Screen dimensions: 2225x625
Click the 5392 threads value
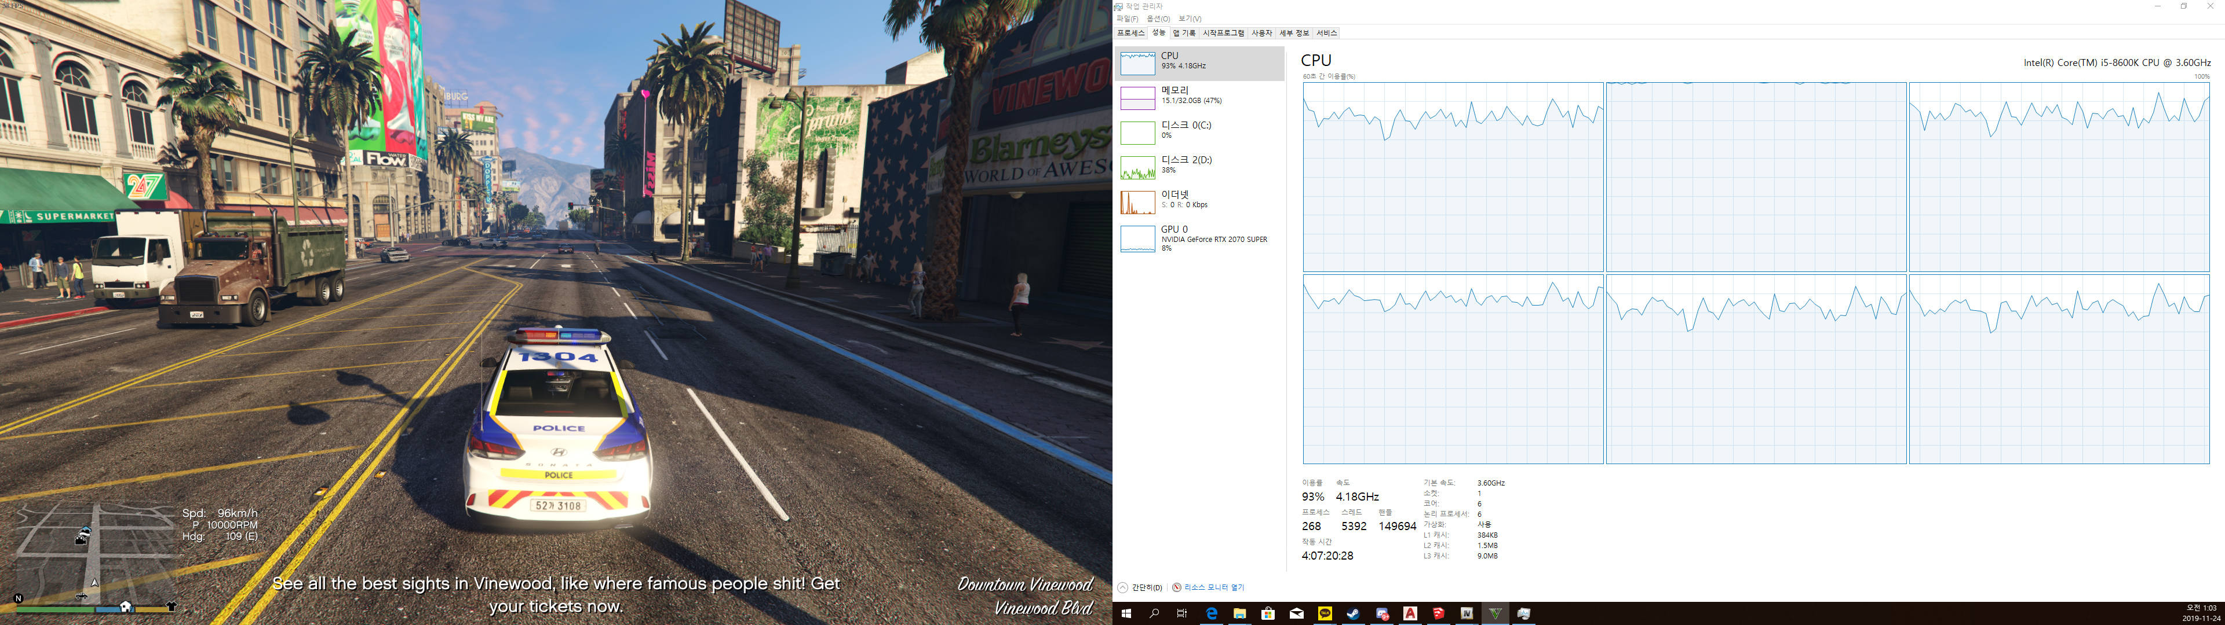tap(1354, 527)
